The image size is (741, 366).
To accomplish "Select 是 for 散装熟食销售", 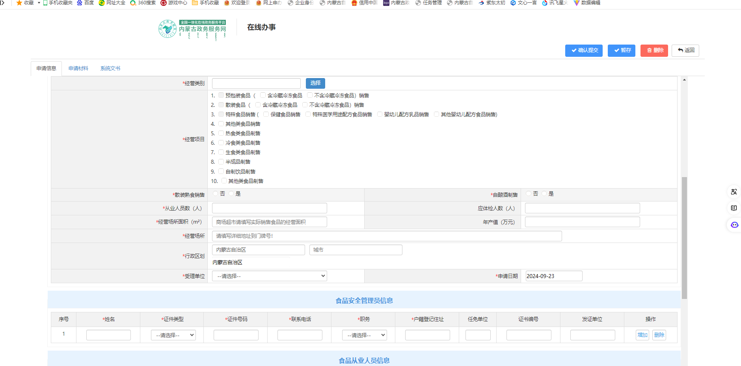I will point(231,194).
